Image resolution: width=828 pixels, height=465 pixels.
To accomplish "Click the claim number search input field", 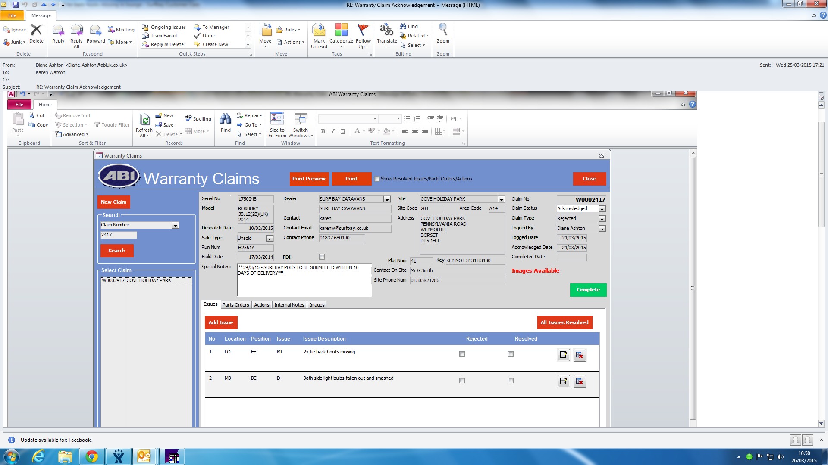I will [x=119, y=235].
